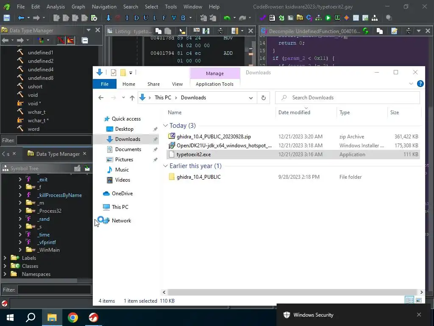Viewport: 434px width, 326px height.
Task: Open the Data Type Manager panel menu dropdown
Action: tap(89, 30)
